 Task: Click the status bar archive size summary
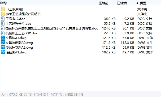pos(42,94)
